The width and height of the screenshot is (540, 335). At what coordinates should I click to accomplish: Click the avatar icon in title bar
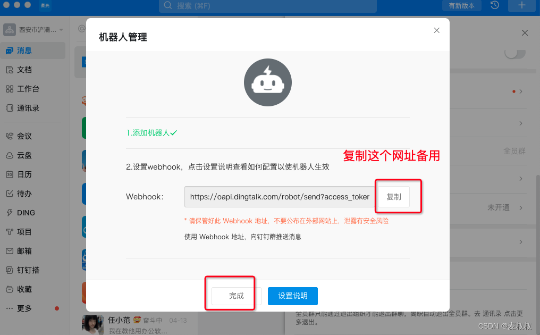click(x=45, y=5)
